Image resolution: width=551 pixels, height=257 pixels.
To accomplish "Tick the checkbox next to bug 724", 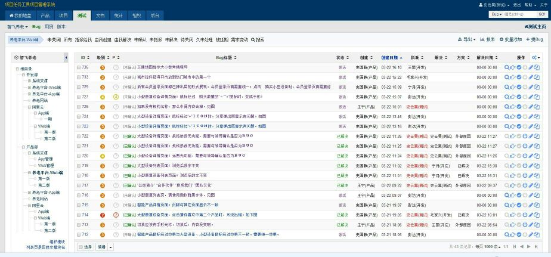I will pos(79,116).
